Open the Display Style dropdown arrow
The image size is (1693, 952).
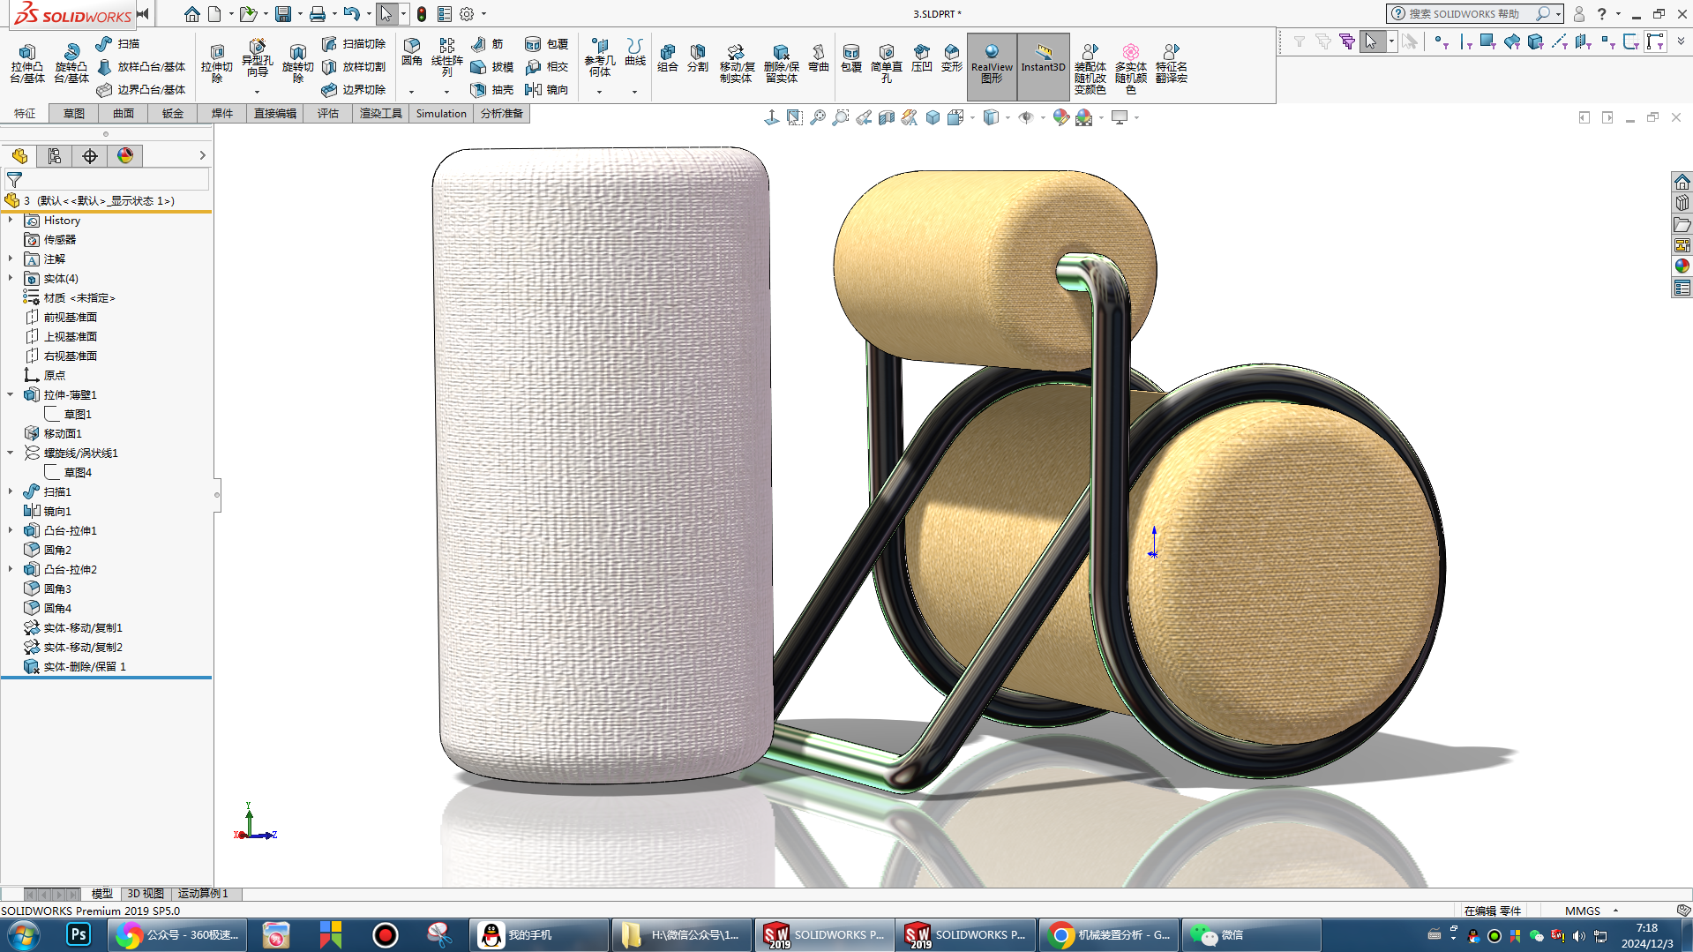[1008, 117]
